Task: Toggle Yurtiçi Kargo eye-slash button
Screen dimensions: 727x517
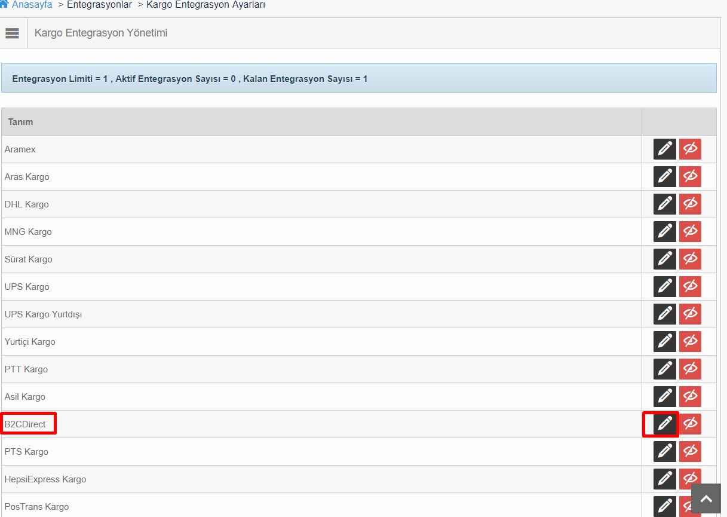Action: [x=690, y=342]
